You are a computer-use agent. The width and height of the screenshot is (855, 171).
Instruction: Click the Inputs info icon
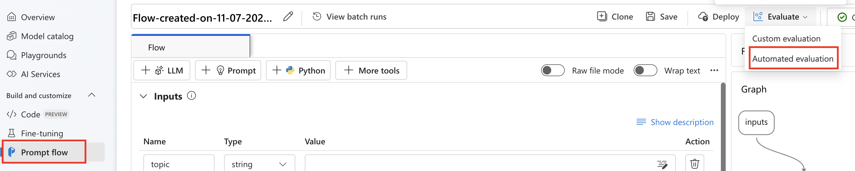pyautogui.click(x=191, y=96)
